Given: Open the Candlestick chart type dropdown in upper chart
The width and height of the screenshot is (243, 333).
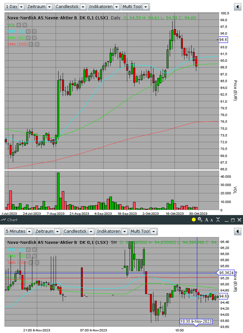Looking at the screenshot, I should coord(70,7).
